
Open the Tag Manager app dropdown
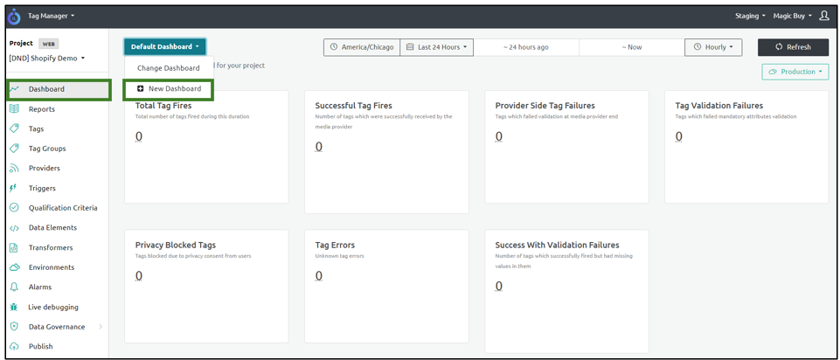coord(52,16)
